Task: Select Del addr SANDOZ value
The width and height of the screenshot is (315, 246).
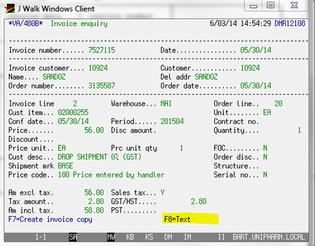Action: coord(206,77)
